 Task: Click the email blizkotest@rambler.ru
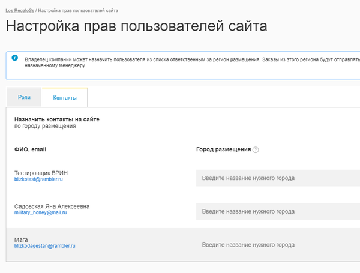[x=39, y=179]
